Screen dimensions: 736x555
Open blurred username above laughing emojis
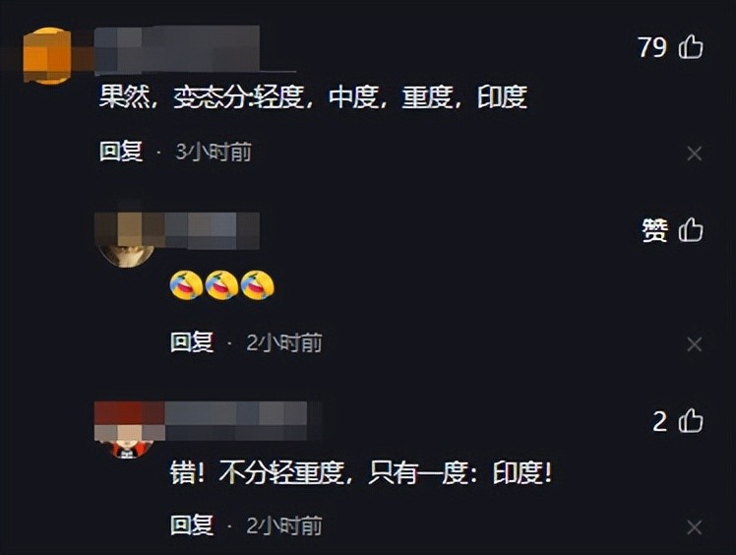[213, 230]
